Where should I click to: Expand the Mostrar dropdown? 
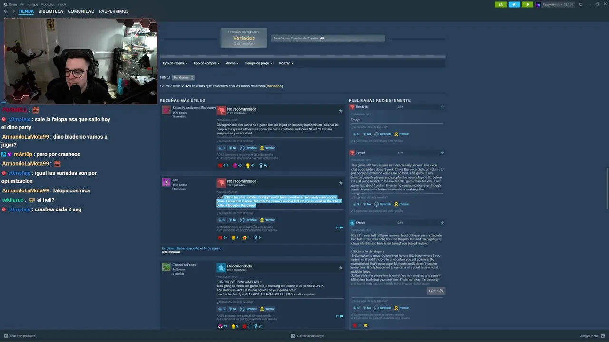285,63
